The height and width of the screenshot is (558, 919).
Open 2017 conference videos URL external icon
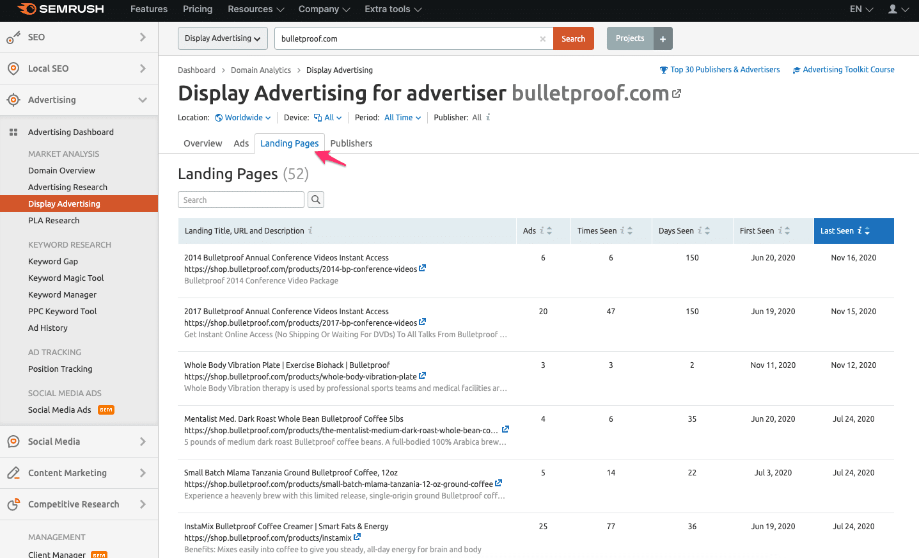pos(422,323)
